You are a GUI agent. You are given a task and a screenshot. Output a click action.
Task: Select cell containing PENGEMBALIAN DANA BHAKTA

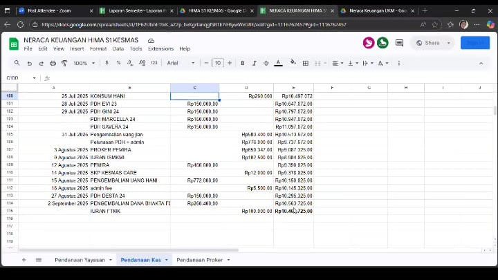tap(129, 203)
